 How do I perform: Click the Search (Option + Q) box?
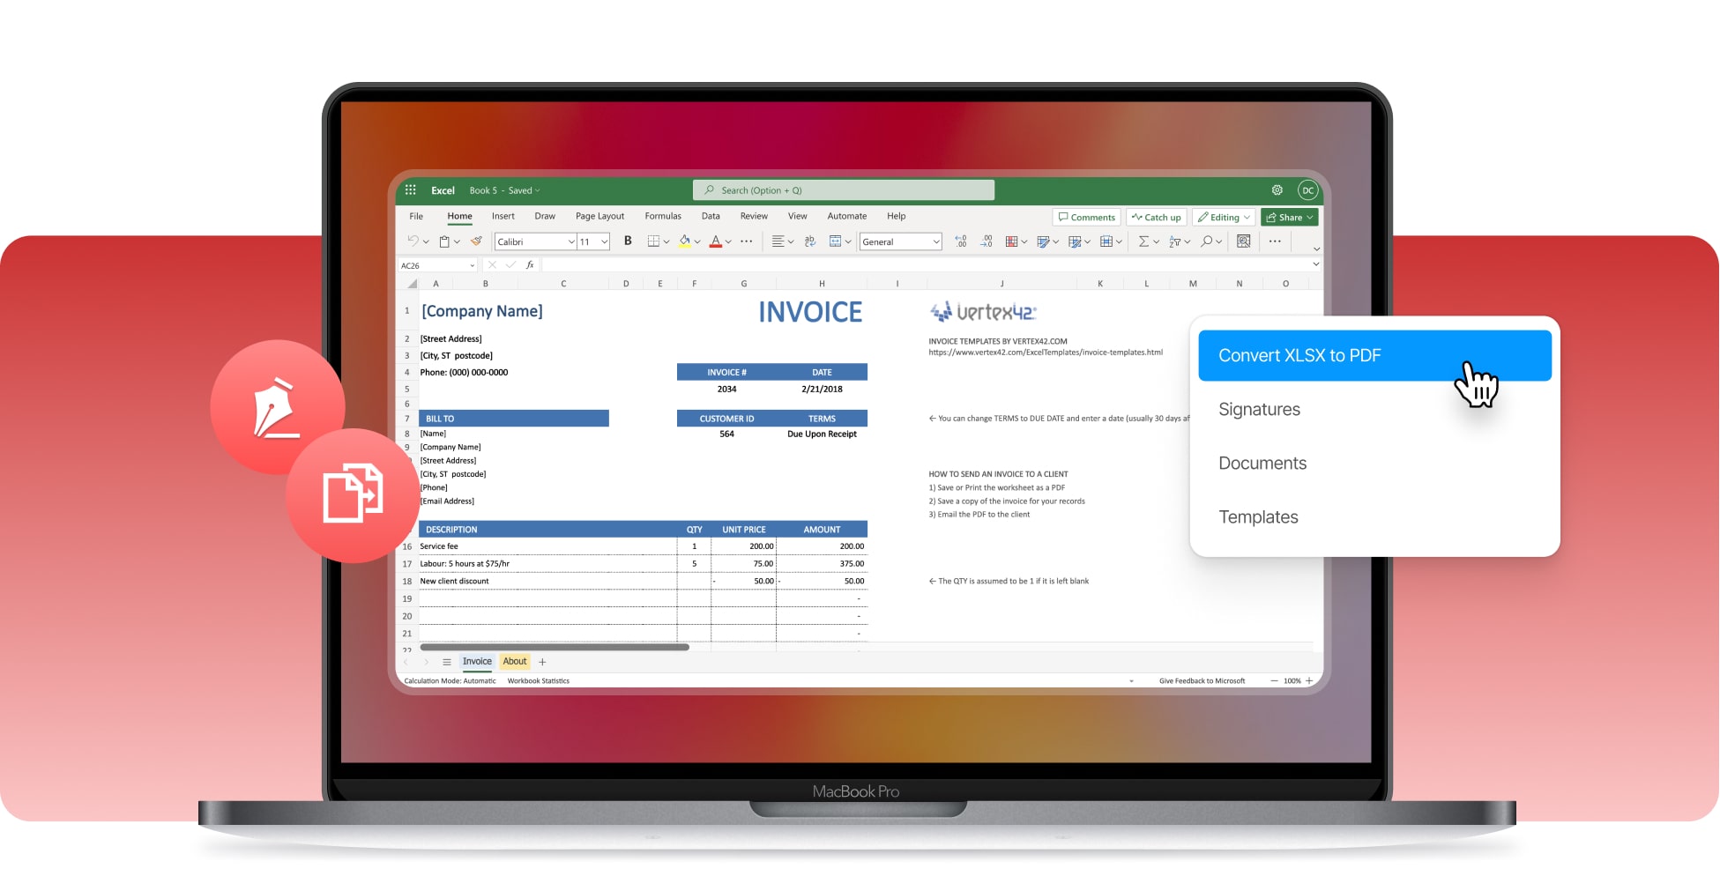(844, 190)
